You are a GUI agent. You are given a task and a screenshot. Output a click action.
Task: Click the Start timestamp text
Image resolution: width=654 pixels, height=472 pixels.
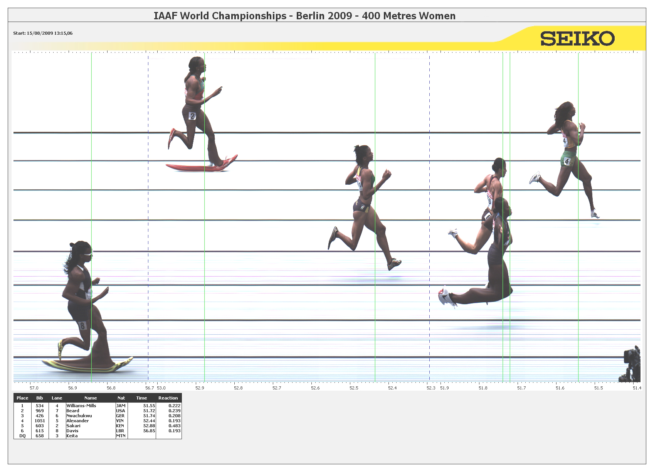(43, 33)
